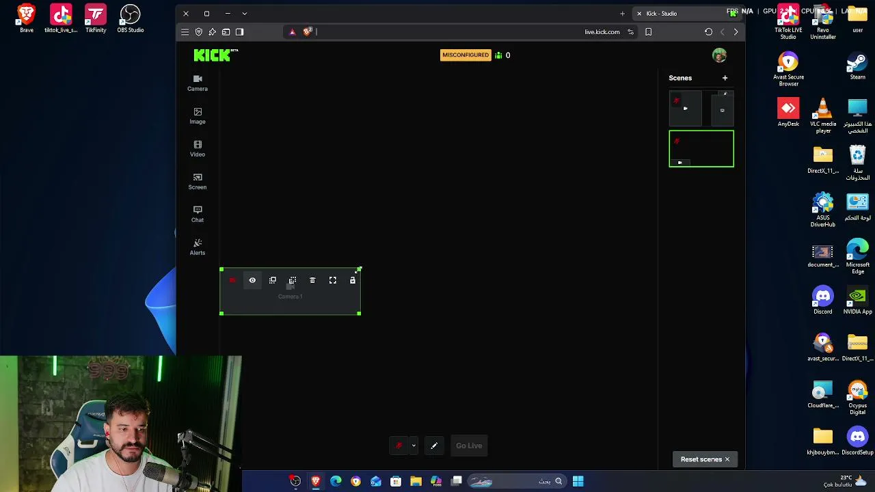This screenshot has width=875, height=492.
Task: Click the Brave Shields lion icon
Action: 308,31
